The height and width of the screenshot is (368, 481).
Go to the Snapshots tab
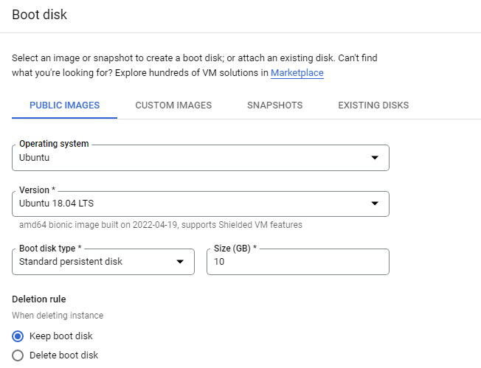pyautogui.click(x=275, y=105)
